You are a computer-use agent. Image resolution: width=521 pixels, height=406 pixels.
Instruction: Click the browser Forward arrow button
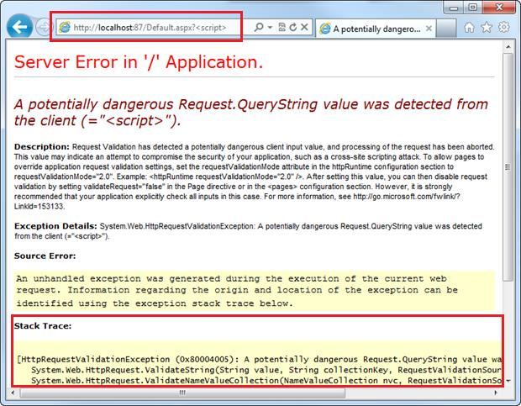tap(43, 27)
